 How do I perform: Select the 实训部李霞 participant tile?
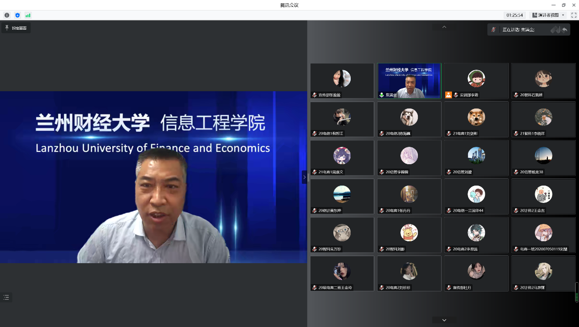(476, 81)
